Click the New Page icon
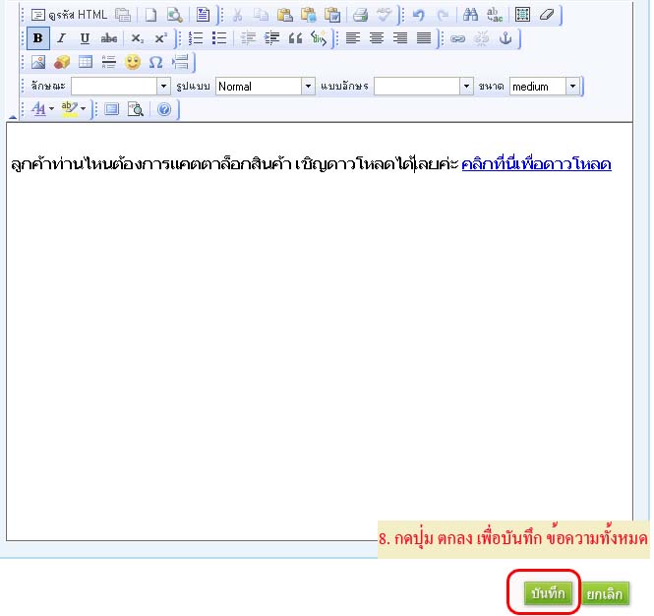 coord(150,15)
